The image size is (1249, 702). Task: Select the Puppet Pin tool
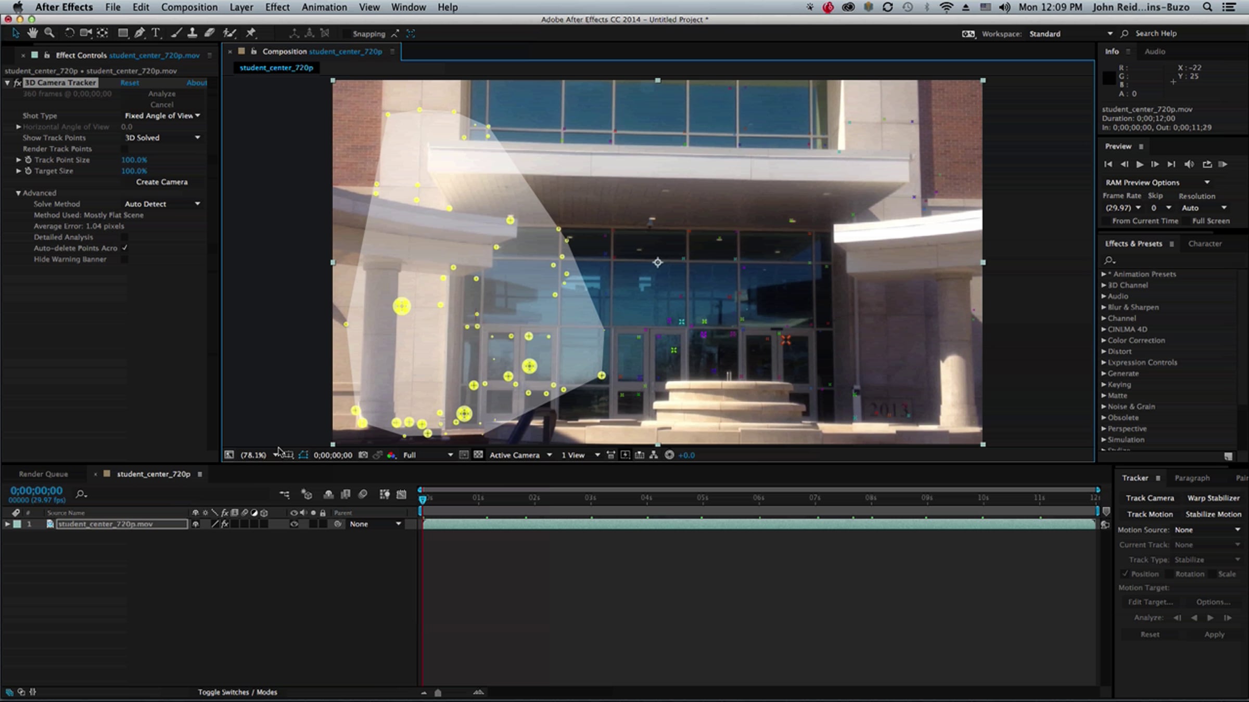click(251, 33)
